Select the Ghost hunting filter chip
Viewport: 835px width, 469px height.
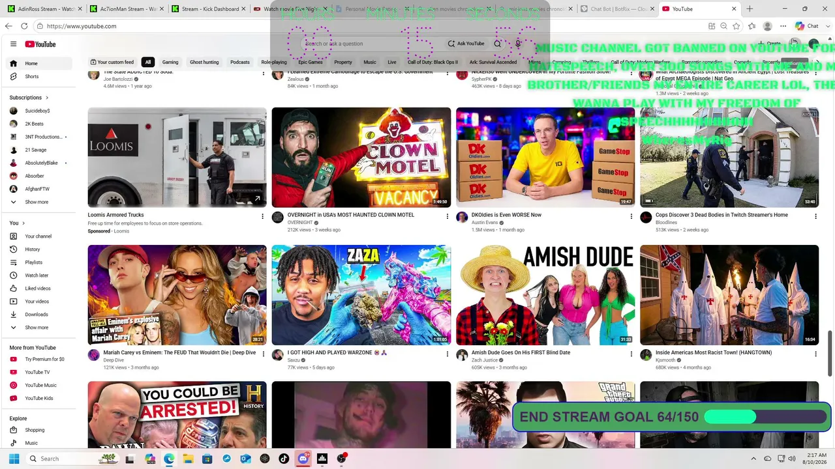[x=204, y=62]
